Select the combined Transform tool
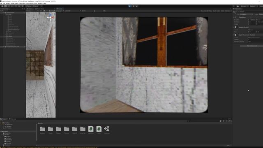263x148 pixels. coord(19,6)
